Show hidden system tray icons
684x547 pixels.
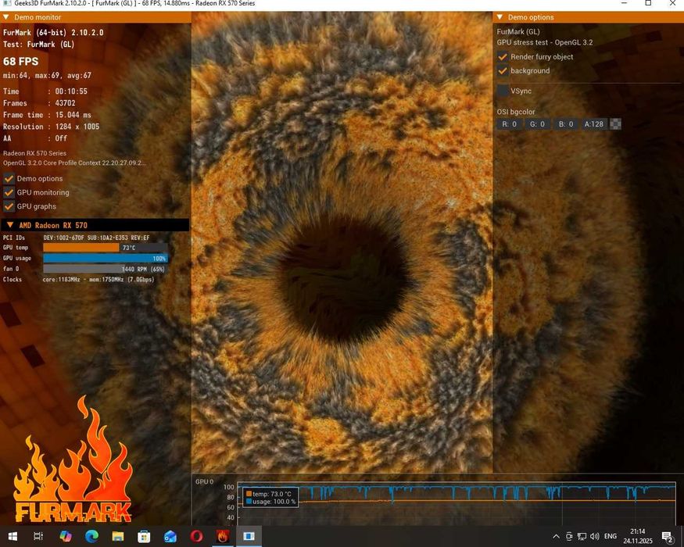tap(556, 537)
